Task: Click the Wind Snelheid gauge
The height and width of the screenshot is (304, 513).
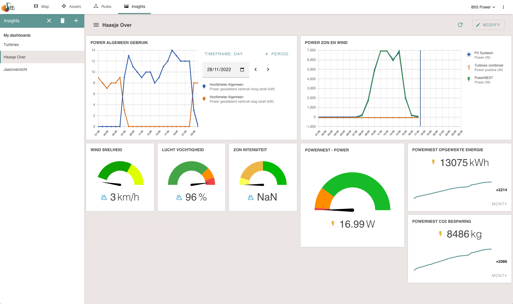Action: [121, 173]
